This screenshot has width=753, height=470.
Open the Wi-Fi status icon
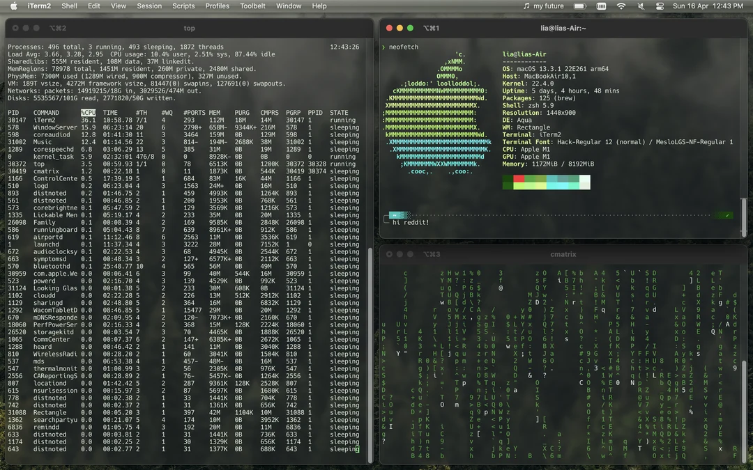(x=621, y=6)
